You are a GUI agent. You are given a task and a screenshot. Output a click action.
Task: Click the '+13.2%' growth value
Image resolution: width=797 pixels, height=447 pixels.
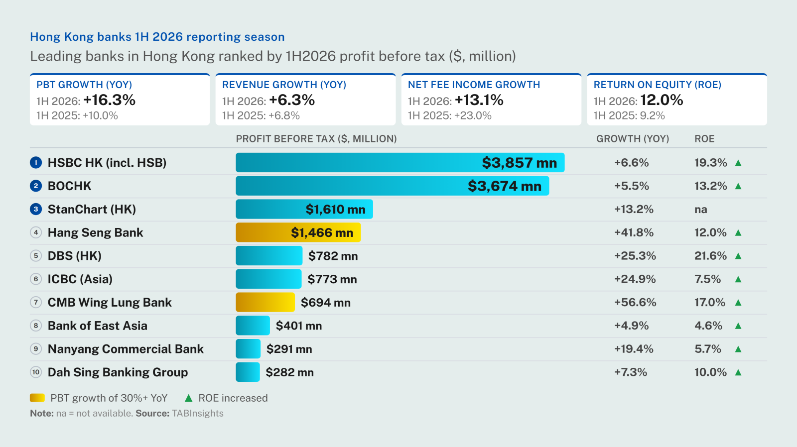(x=634, y=209)
